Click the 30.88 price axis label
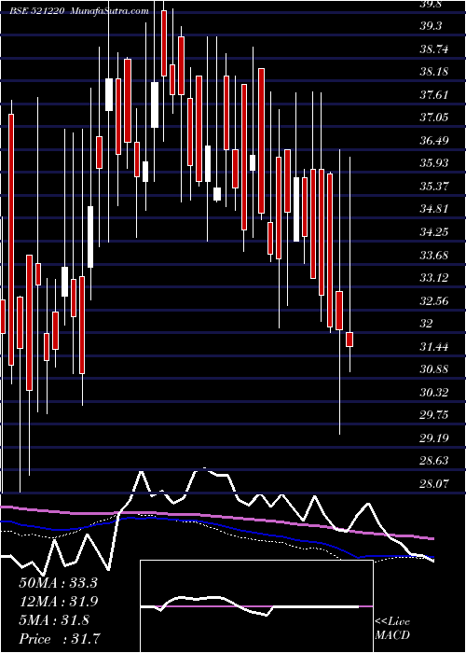The image size is (466, 653). [x=434, y=369]
